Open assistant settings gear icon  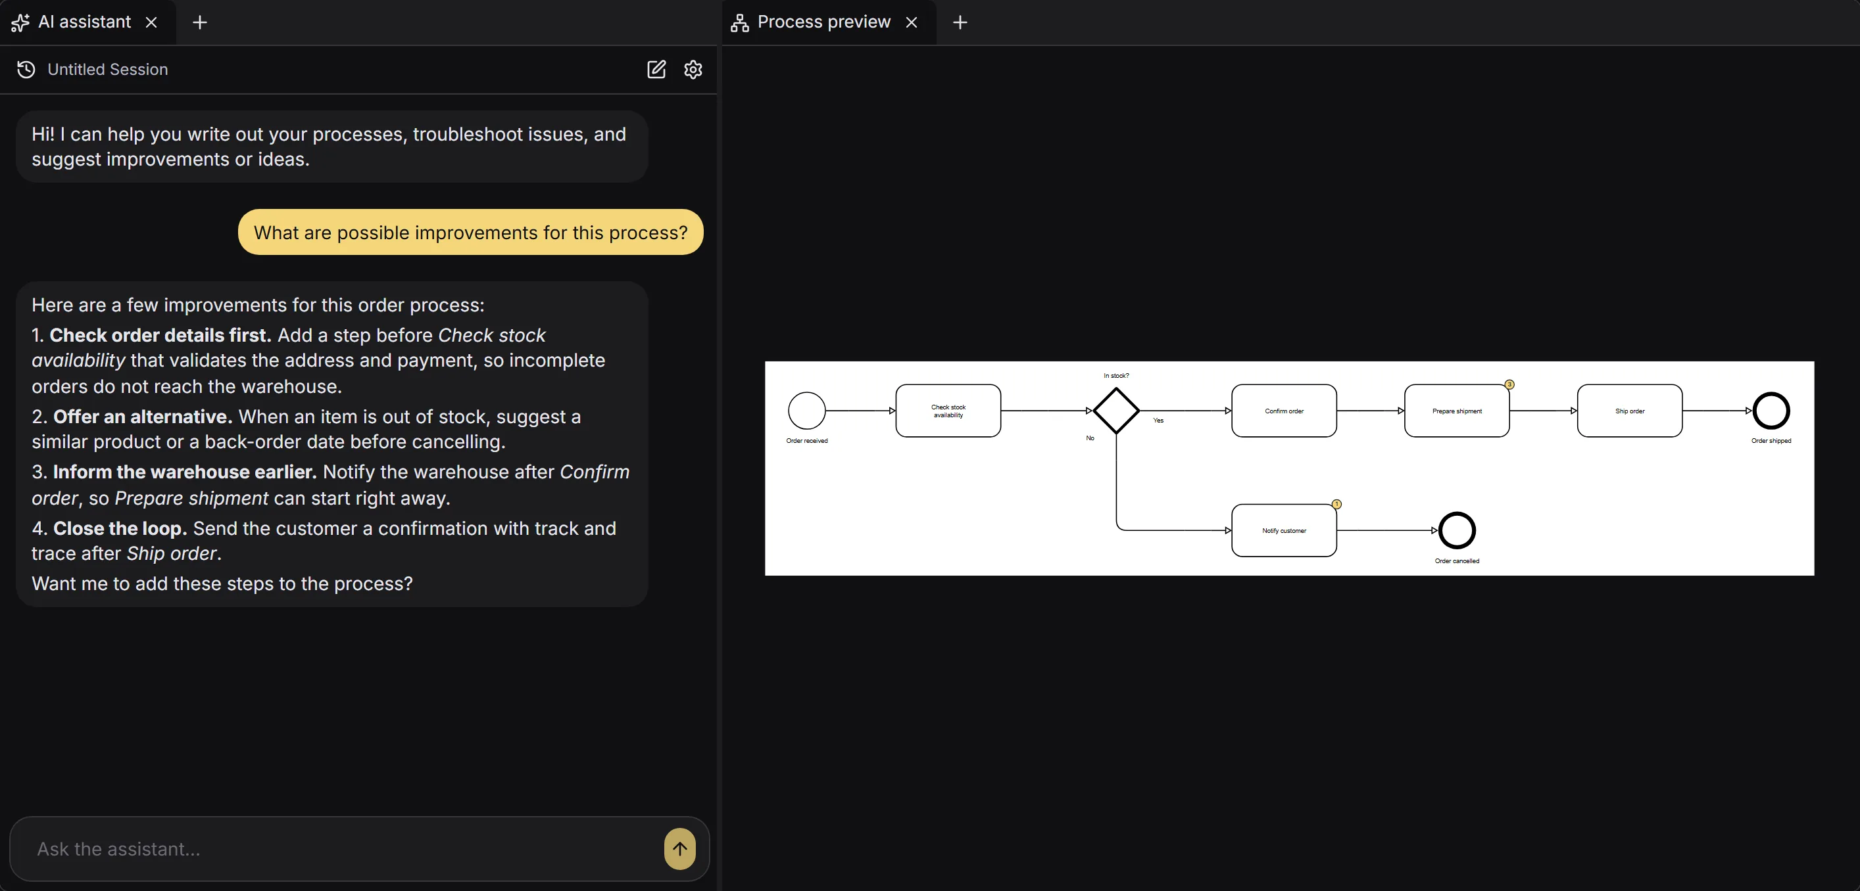[x=693, y=69]
